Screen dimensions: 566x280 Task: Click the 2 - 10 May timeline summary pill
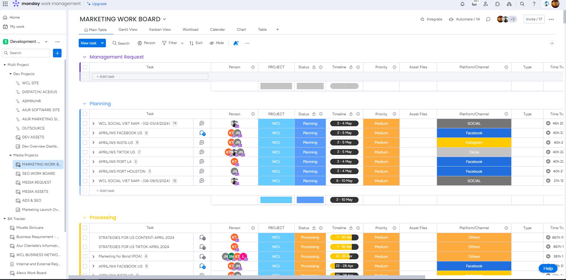click(x=344, y=200)
